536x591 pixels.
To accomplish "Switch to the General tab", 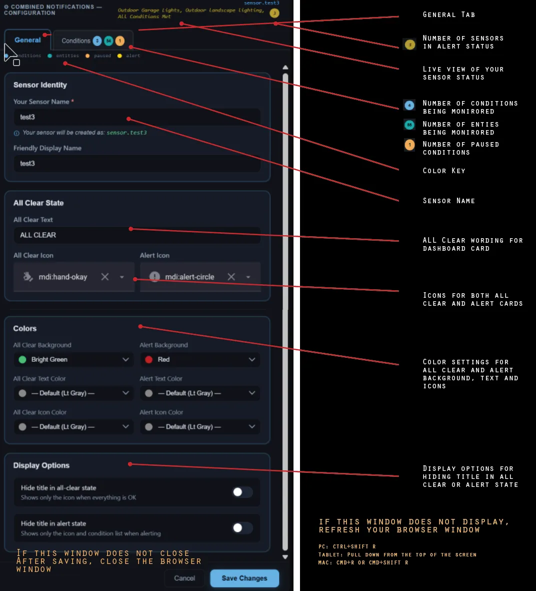I will [x=27, y=40].
